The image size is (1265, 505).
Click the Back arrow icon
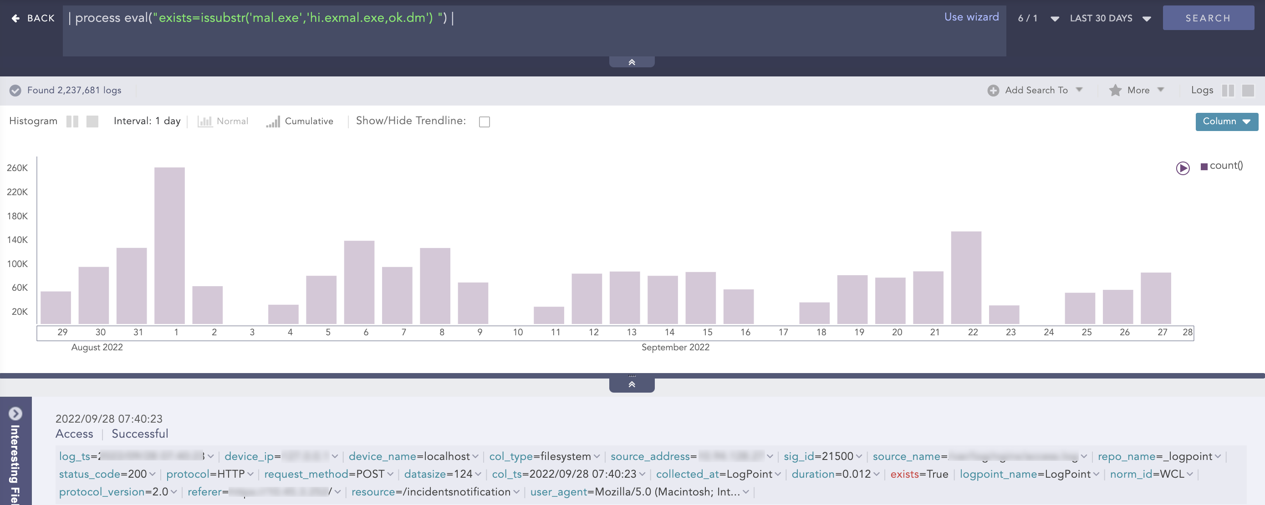coord(16,18)
